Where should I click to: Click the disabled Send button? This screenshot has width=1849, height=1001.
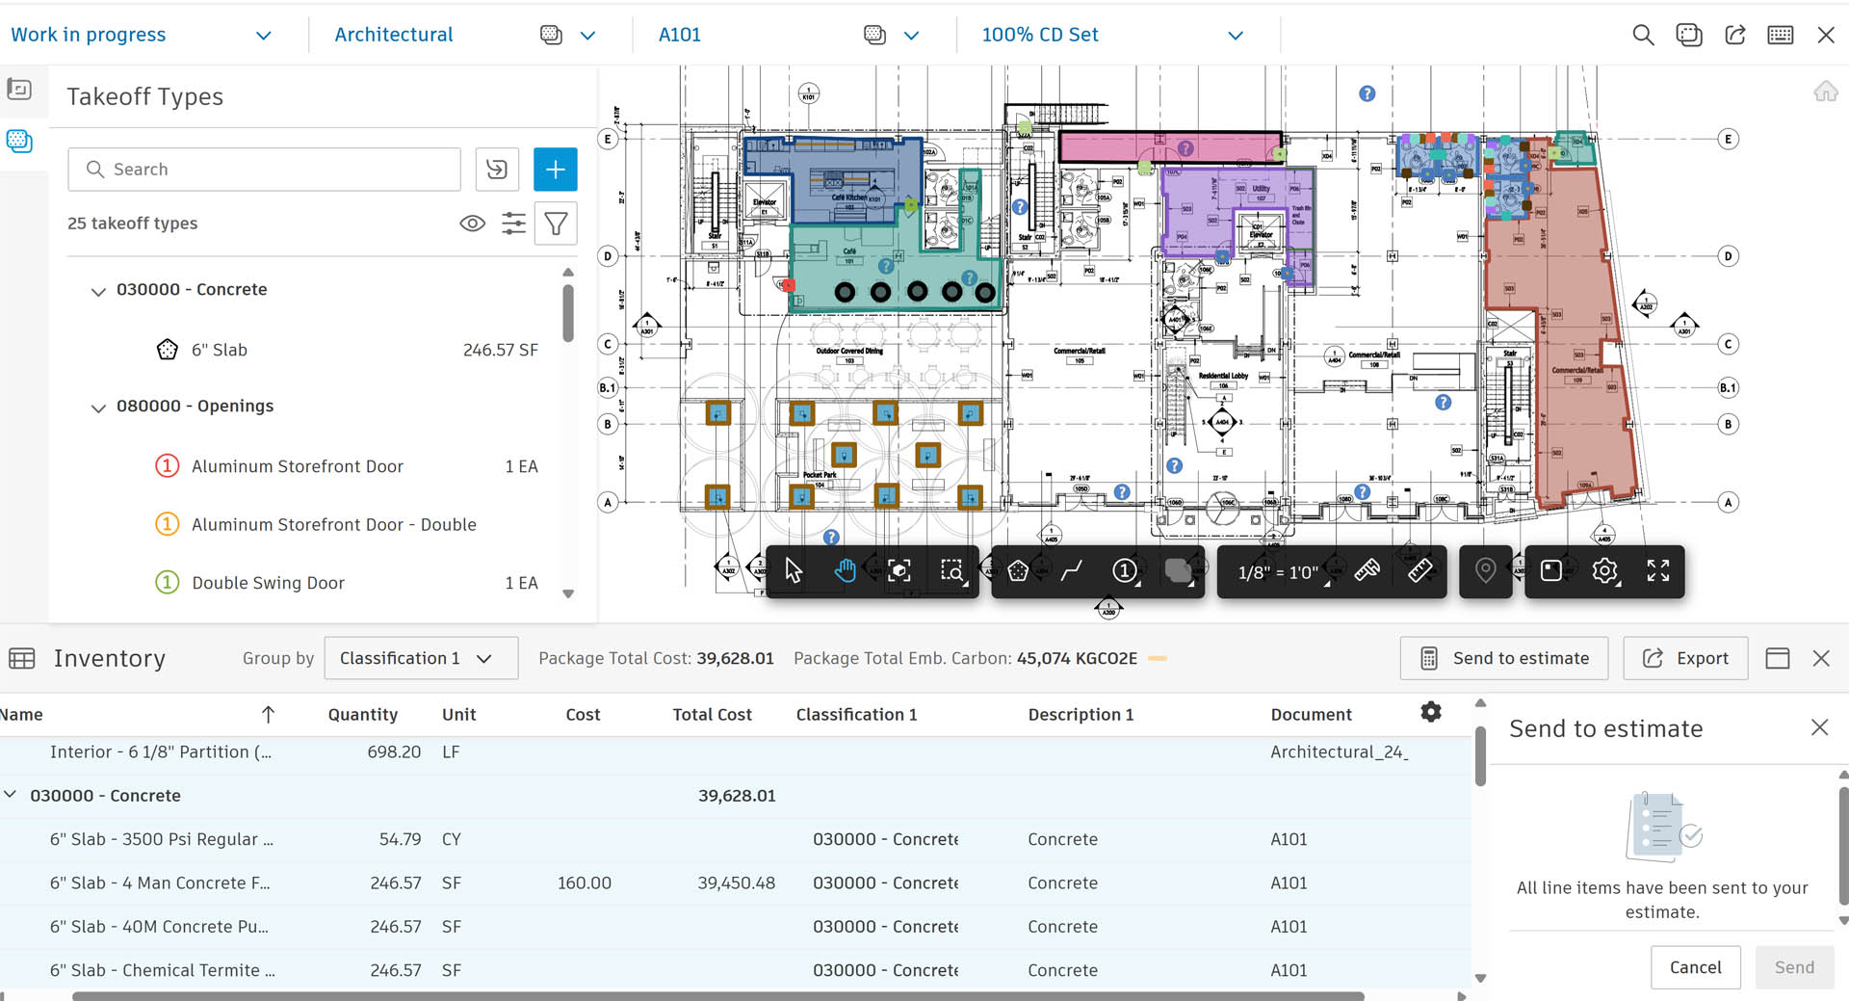(1794, 967)
